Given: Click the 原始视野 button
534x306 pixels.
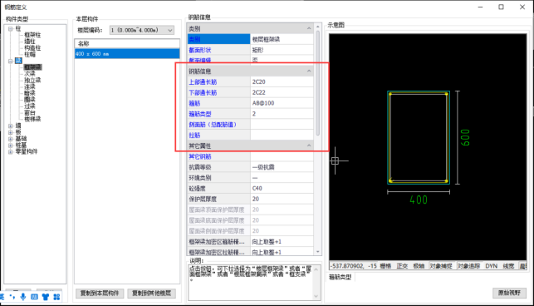Looking at the screenshot, I should [509, 293].
